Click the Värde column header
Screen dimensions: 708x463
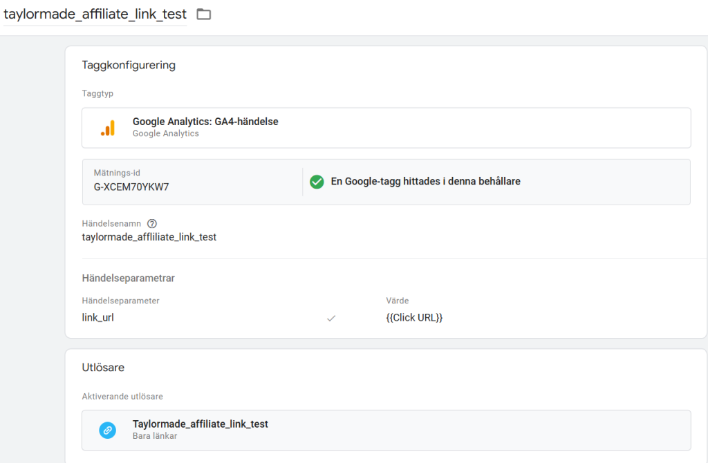coord(398,301)
